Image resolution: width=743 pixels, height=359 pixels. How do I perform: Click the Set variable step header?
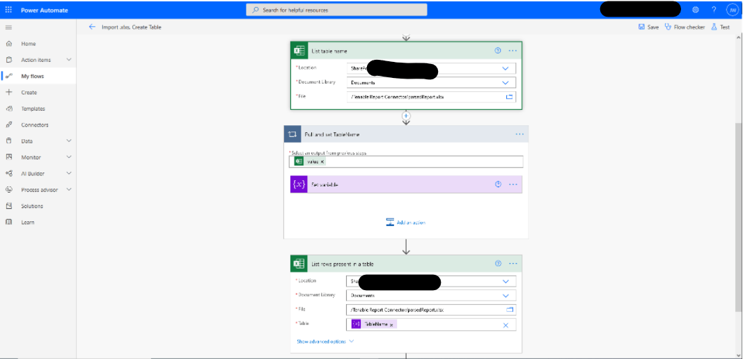(406, 184)
